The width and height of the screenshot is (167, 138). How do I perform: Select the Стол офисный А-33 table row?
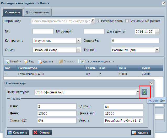[x=83, y=74]
